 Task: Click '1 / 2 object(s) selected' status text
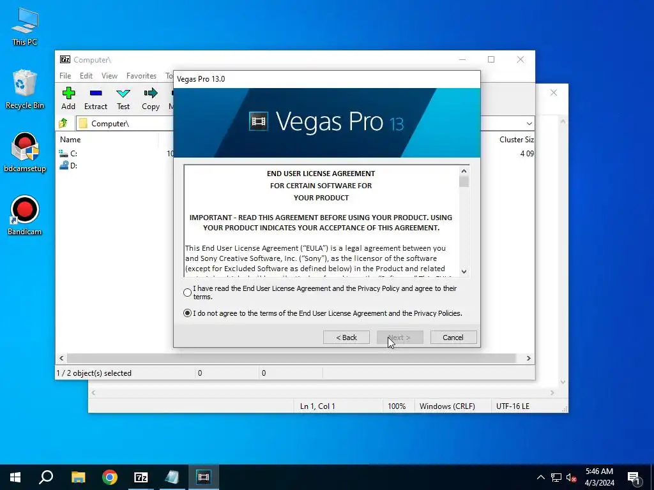point(94,373)
